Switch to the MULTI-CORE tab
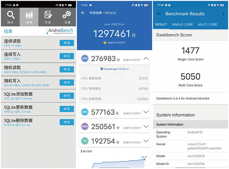The height and width of the screenshot is (169, 229). click(x=207, y=25)
